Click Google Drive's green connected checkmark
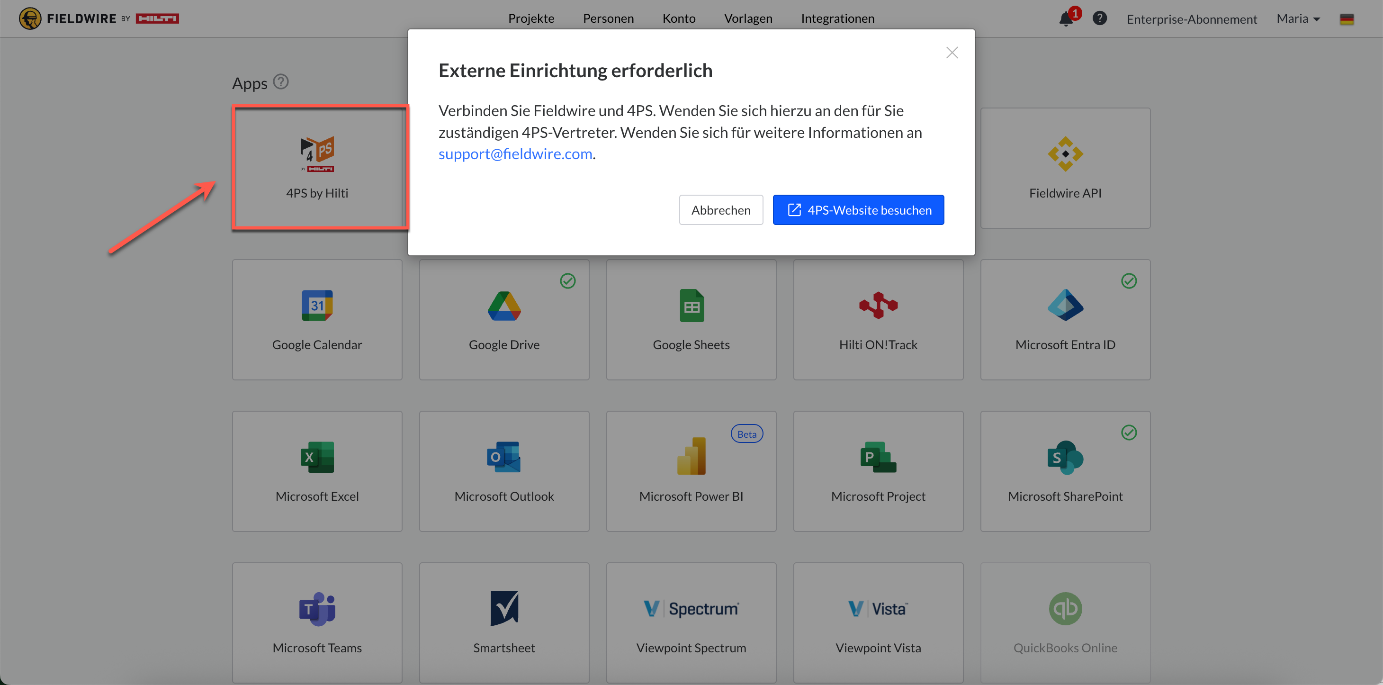The height and width of the screenshot is (685, 1383). [x=567, y=281]
